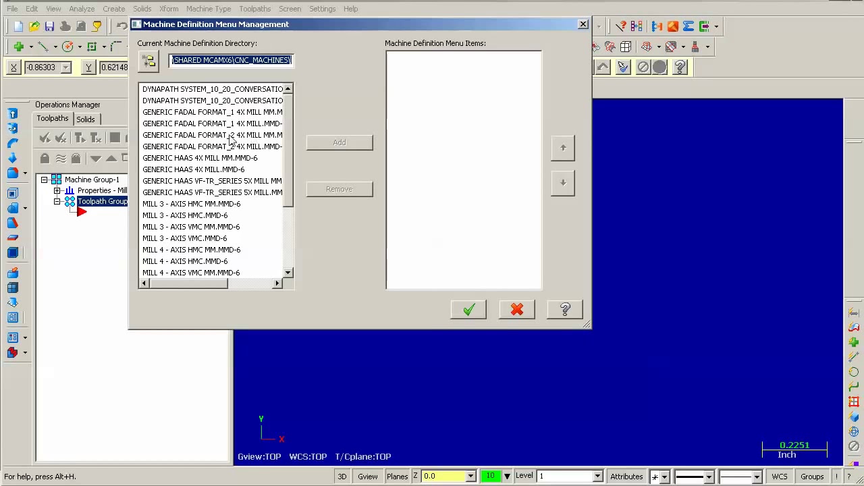Open the File menu
Screen dimensions: 864x486
click(12, 9)
